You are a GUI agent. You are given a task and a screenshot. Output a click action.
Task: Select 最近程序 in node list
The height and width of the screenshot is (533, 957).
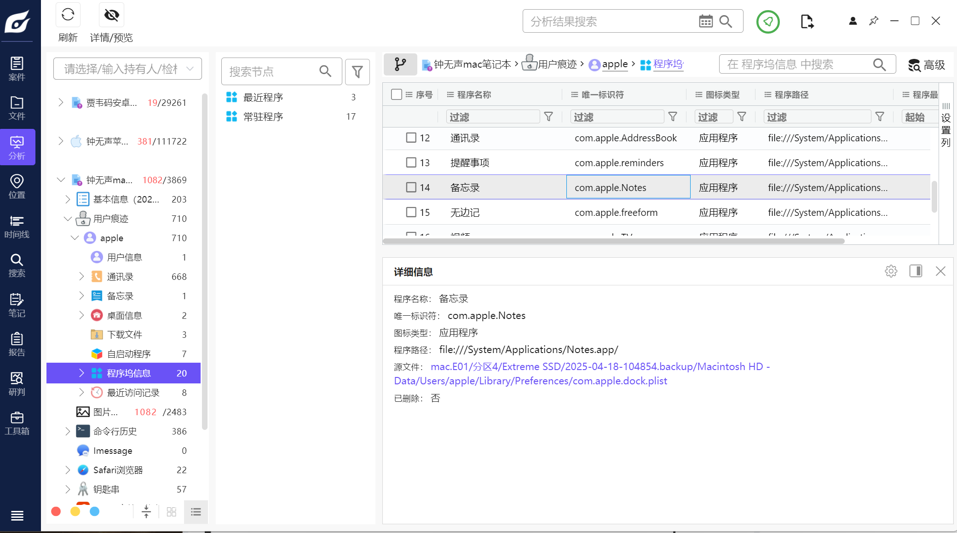point(263,97)
